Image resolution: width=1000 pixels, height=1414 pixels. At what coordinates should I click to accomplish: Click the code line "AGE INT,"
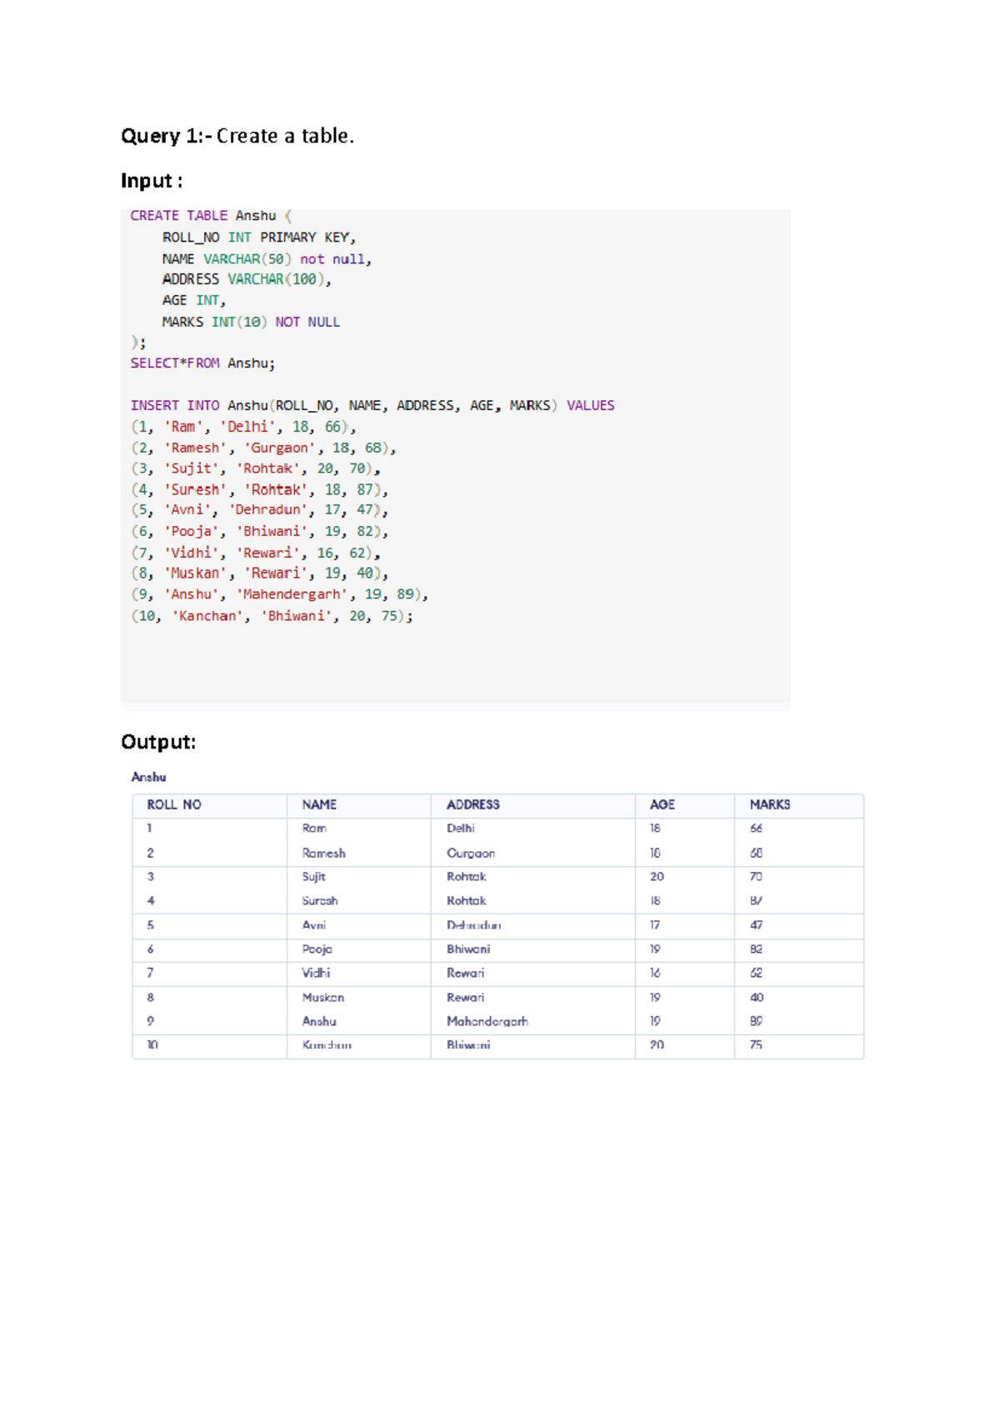194,300
